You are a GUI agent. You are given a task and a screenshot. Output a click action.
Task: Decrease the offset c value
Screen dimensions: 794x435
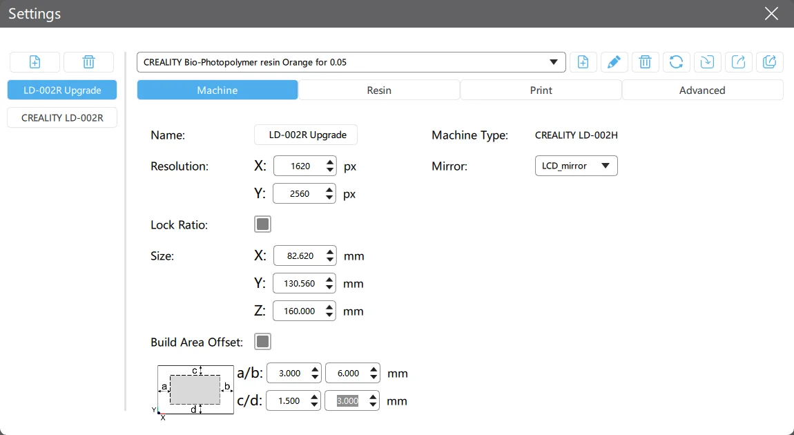coord(314,405)
